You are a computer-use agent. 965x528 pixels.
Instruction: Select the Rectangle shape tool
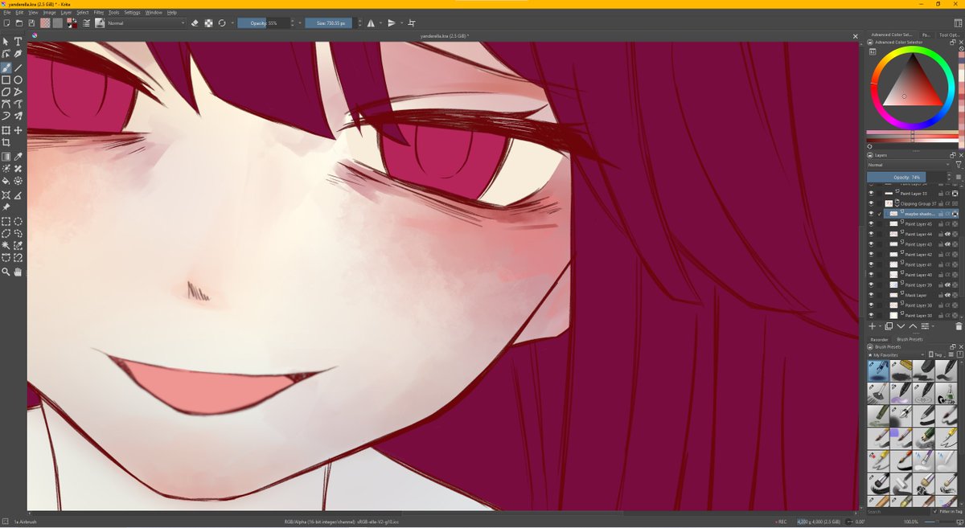pos(6,80)
